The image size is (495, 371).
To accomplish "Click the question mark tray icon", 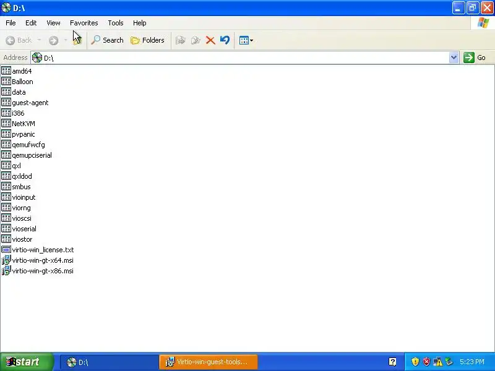I will 392,362.
